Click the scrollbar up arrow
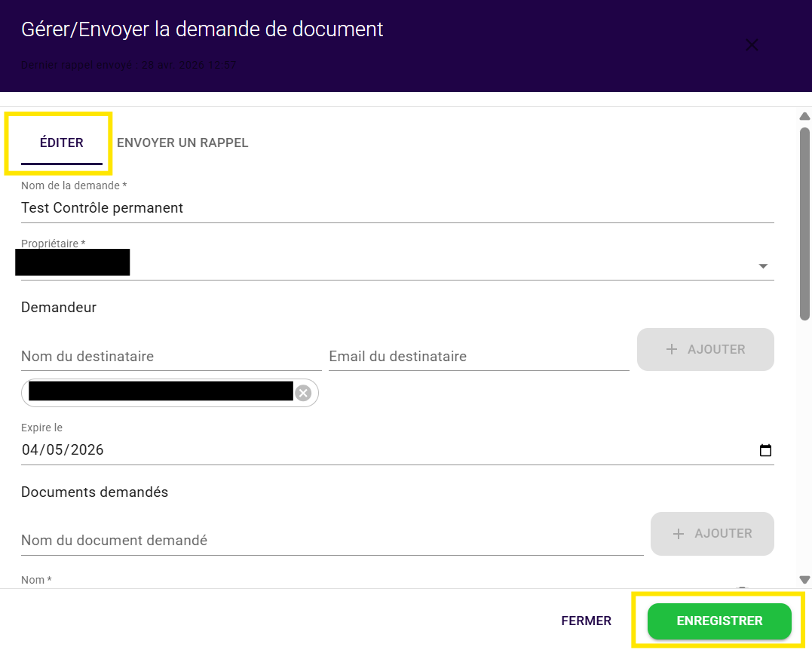812x650 pixels. point(804,117)
